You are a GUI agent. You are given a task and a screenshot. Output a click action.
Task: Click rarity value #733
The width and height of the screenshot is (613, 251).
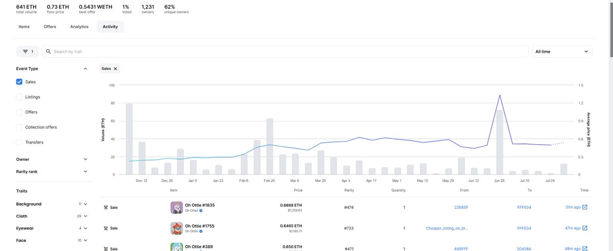click(349, 228)
